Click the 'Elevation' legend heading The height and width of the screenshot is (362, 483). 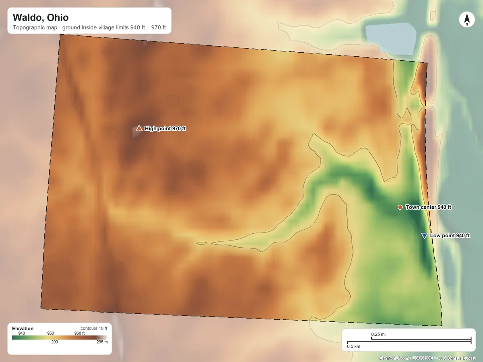point(23,329)
